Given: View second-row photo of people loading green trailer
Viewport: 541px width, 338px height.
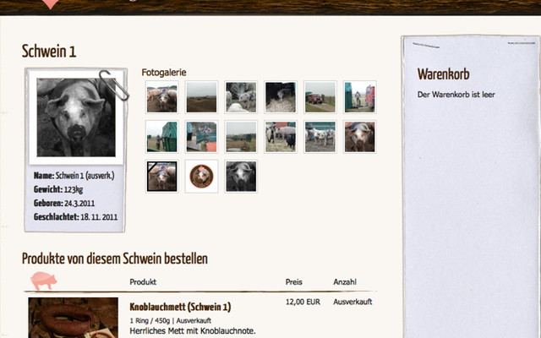Looking at the screenshot, I should tap(201, 137).
